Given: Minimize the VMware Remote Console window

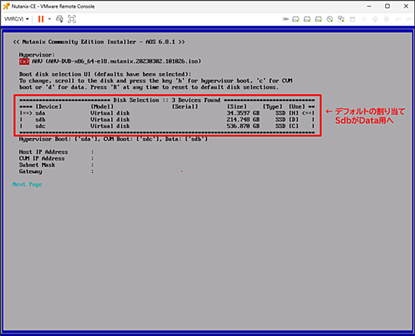Looking at the screenshot, I should (370, 6).
